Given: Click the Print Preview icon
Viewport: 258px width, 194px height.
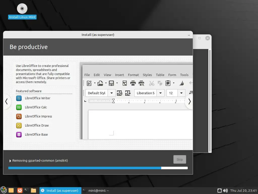Looking at the screenshot, I should [141, 83].
